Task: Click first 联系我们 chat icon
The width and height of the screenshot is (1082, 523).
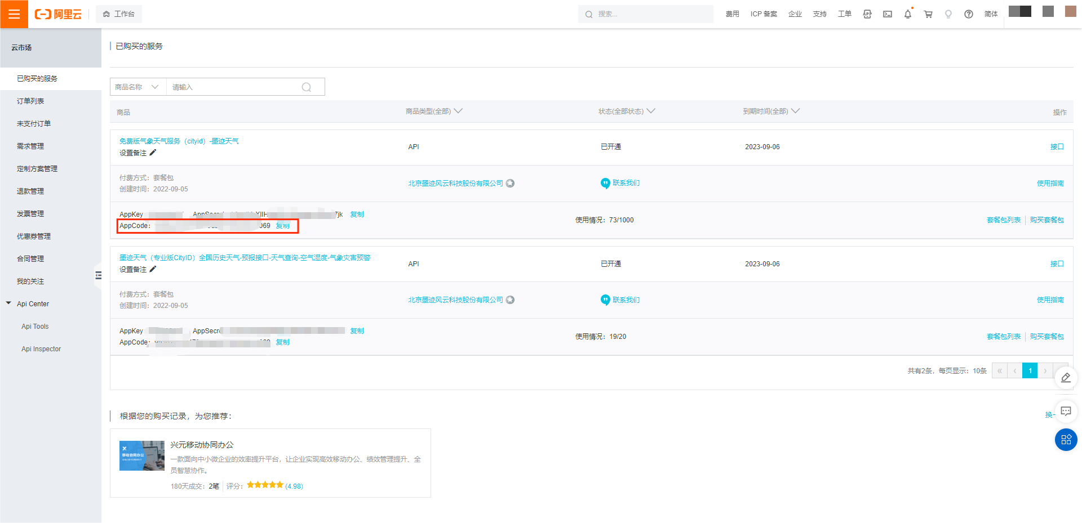Action: pos(605,183)
